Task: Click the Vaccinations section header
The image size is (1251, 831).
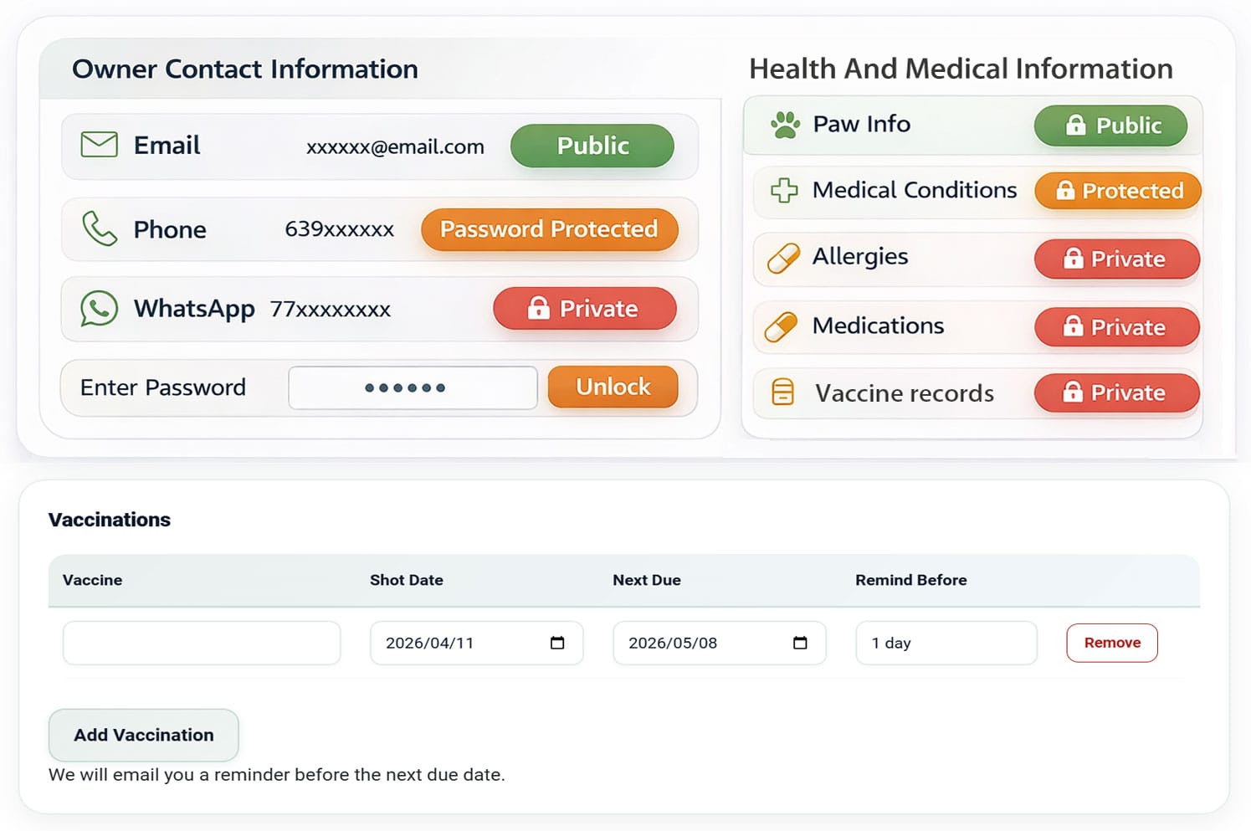Action: tap(109, 519)
